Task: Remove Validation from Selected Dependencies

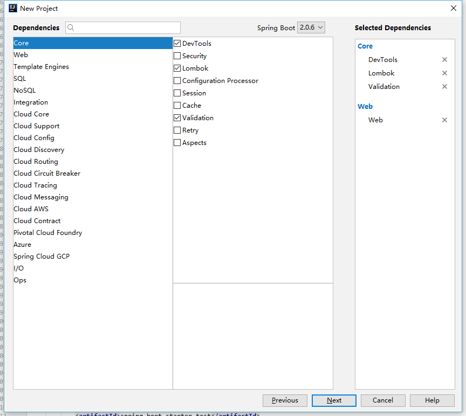Action: click(x=444, y=86)
